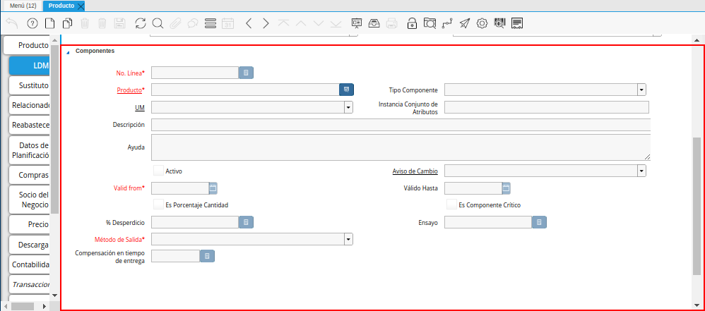Image resolution: width=705 pixels, height=311 pixels.
Task: Refresh the record with the circular arrows icon
Action: pyautogui.click(x=141, y=23)
